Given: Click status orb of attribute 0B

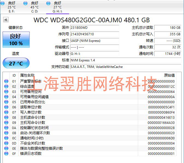Looking at the screenshot, I should (x=6, y=133).
